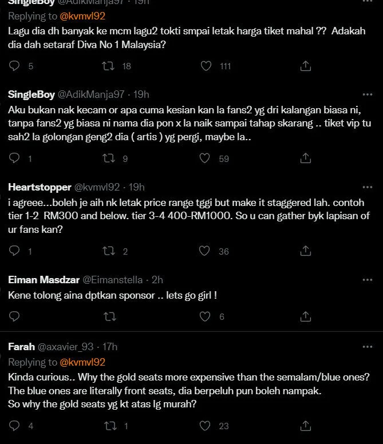Open more options on Heartstopper's tweet
The image size is (383, 444).
[367, 187]
